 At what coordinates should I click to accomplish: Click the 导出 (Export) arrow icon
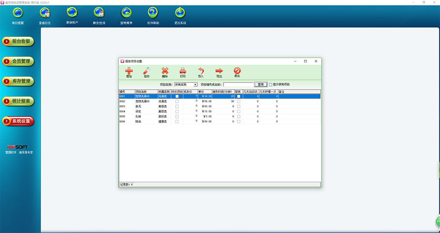tap(219, 71)
